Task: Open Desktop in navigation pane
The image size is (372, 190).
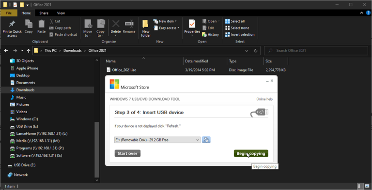Action: point(23,75)
